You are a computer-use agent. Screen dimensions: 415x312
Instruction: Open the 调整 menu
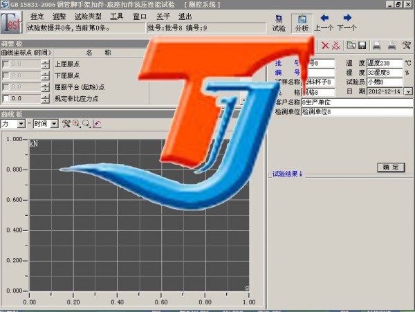[59, 17]
